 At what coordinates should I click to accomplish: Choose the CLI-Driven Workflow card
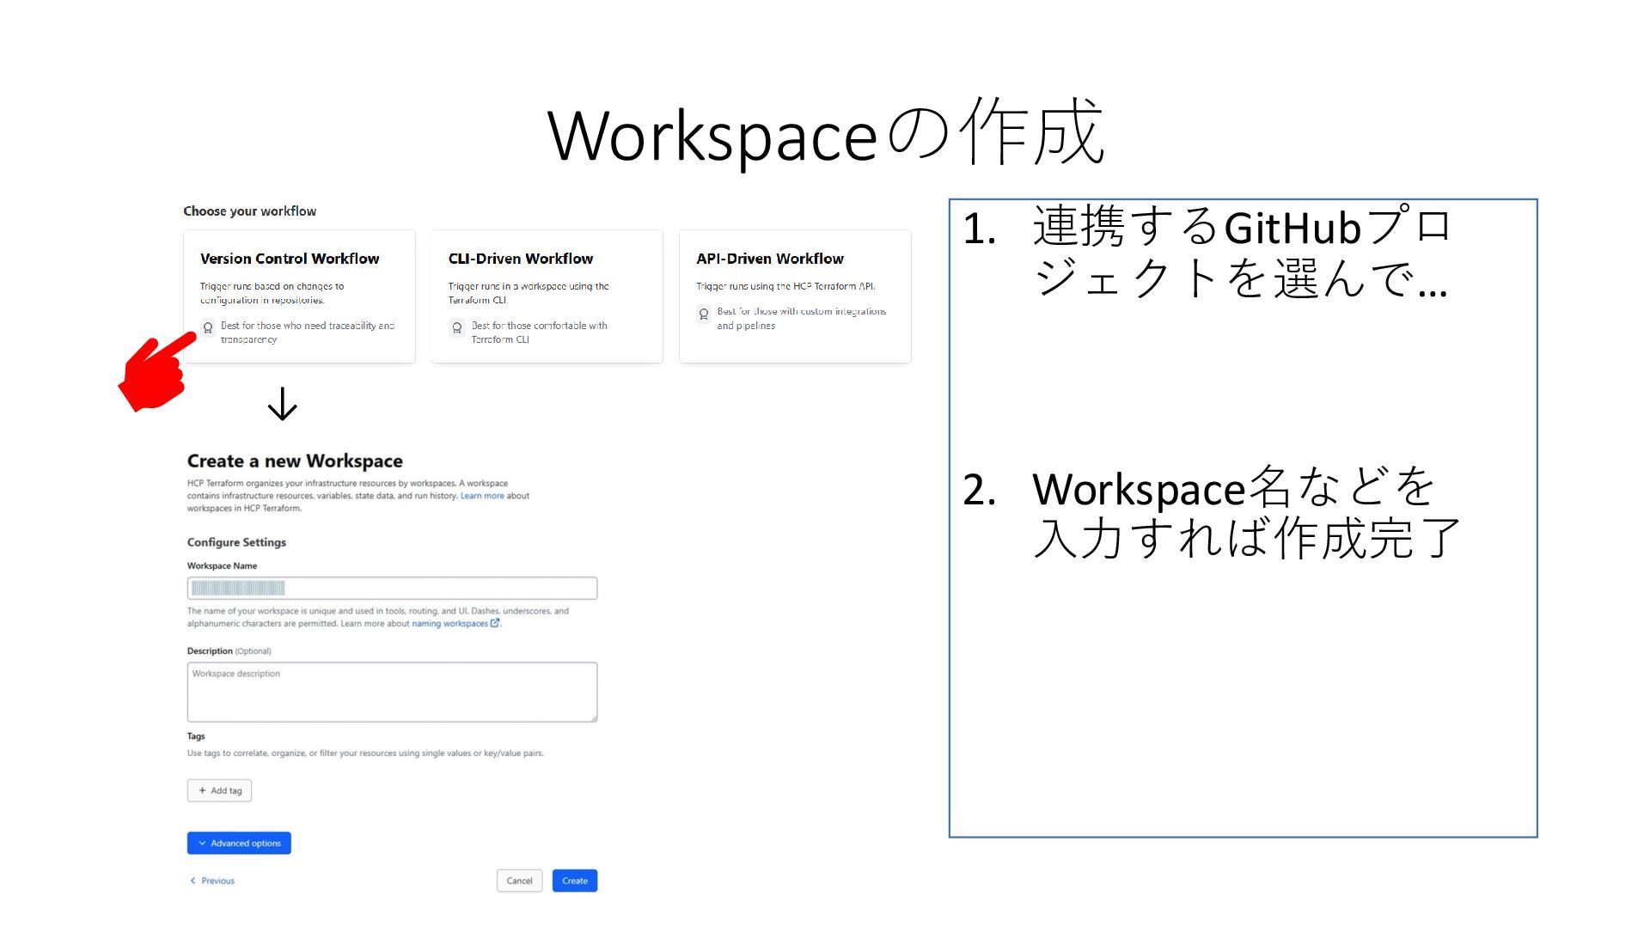pyautogui.click(x=547, y=296)
